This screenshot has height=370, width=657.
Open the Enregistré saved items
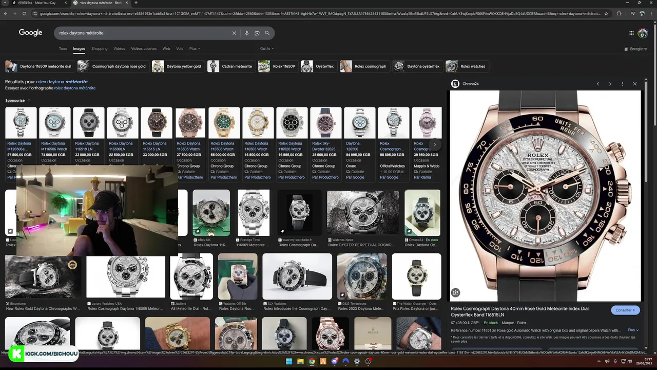[x=635, y=49]
